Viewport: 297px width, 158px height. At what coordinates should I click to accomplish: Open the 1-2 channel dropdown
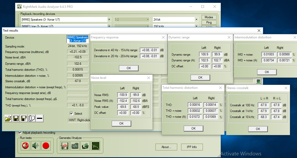(148, 19)
